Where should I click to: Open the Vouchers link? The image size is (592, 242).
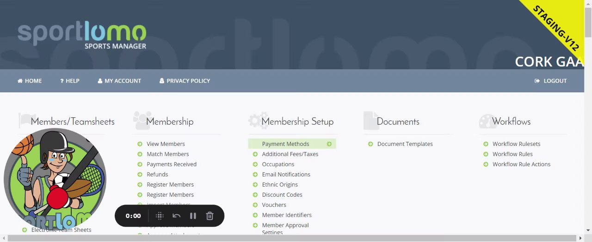pos(274,205)
